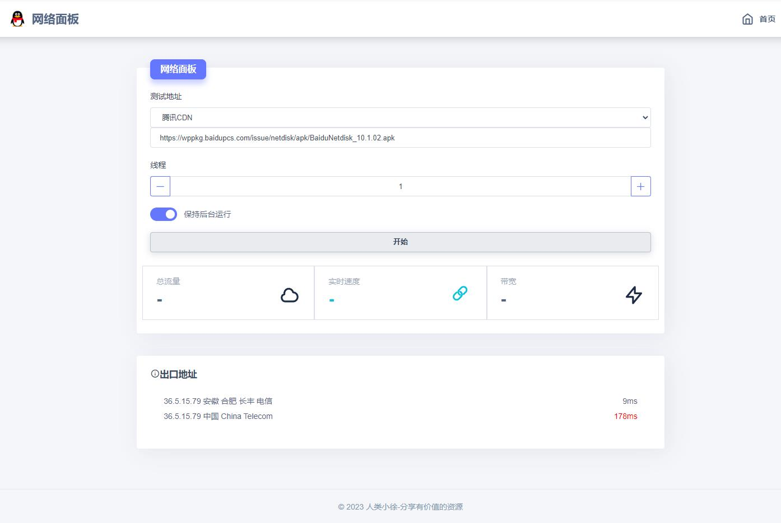This screenshot has width=781, height=523.
Task: Click the 保持后台运行 label
Action: click(207, 214)
